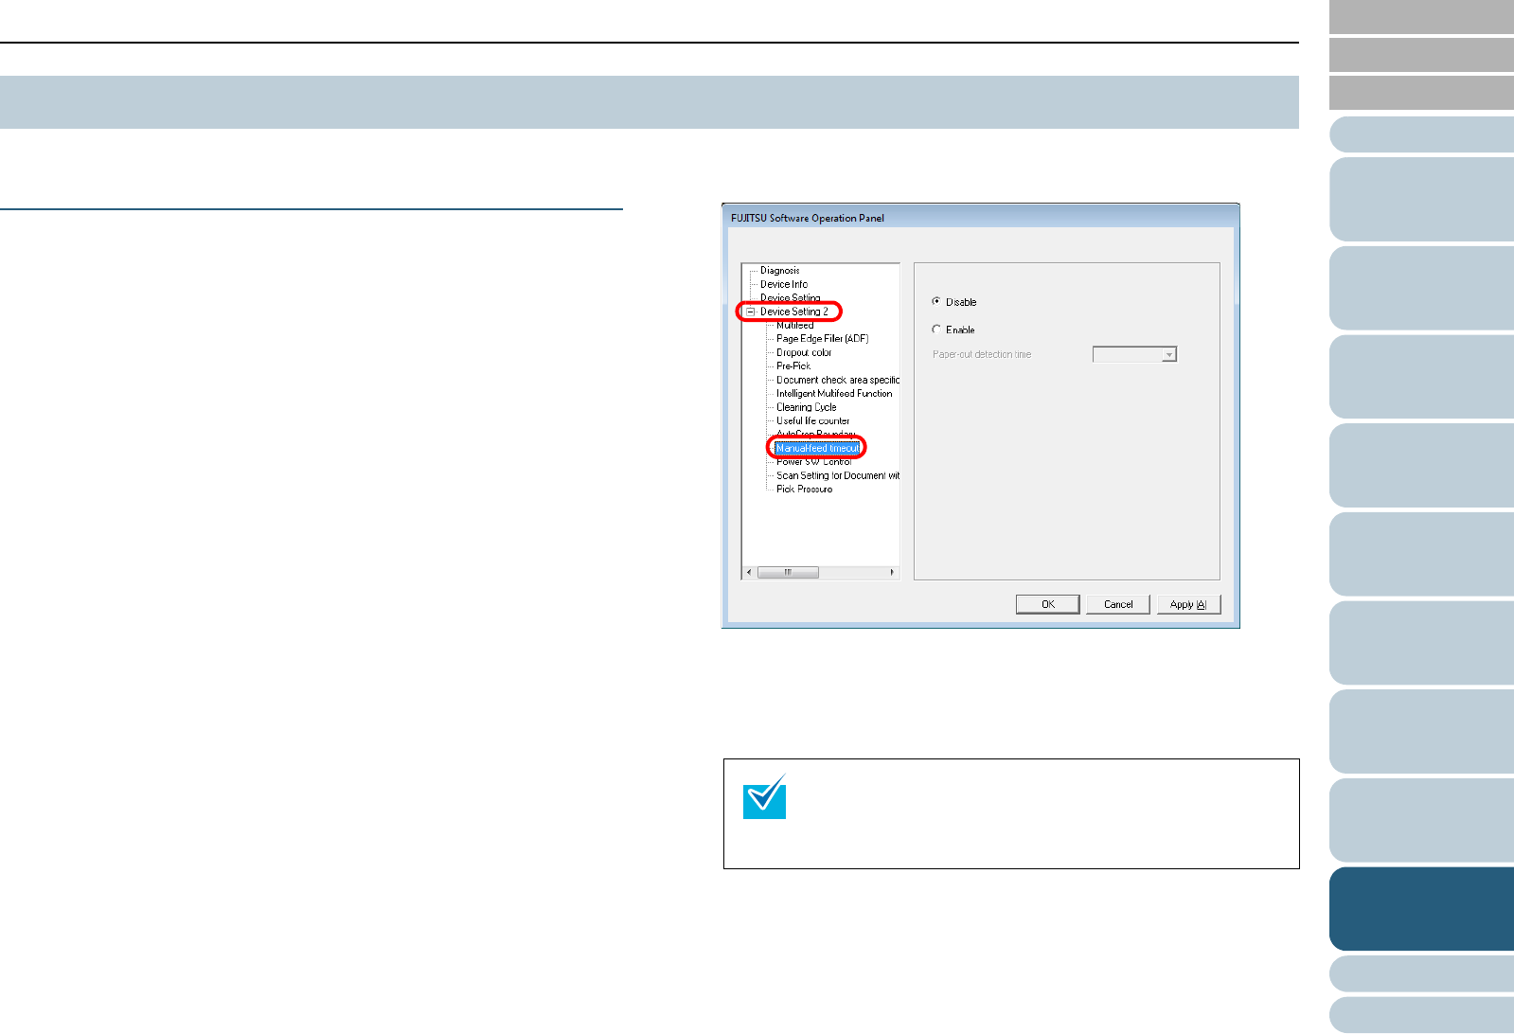
Task: Select the Pre-Pick tree item
Action: coord(793,365)
